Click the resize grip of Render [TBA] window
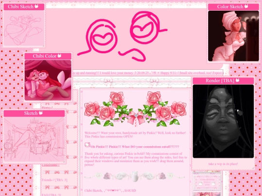 (x=253, y=168)
